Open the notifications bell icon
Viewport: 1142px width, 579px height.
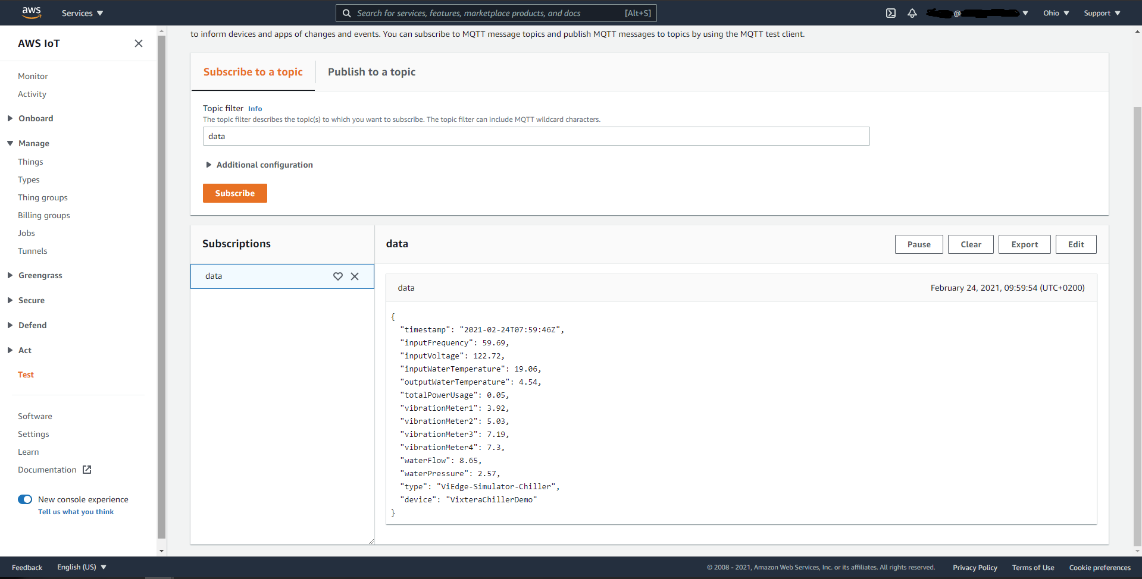(x=912, y=13)
